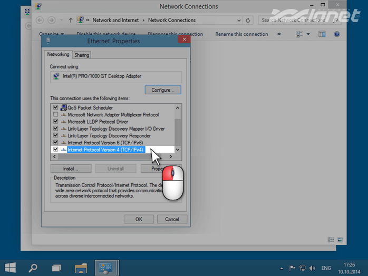Show more toolbar commands chevron
The height and width of the screenshot is (276, 368).
[x=279, y=34]
